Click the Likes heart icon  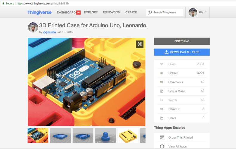pos(161,64)
